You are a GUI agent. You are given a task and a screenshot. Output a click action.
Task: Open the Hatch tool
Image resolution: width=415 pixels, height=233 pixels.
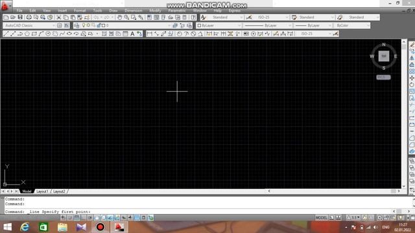point(104,34)
